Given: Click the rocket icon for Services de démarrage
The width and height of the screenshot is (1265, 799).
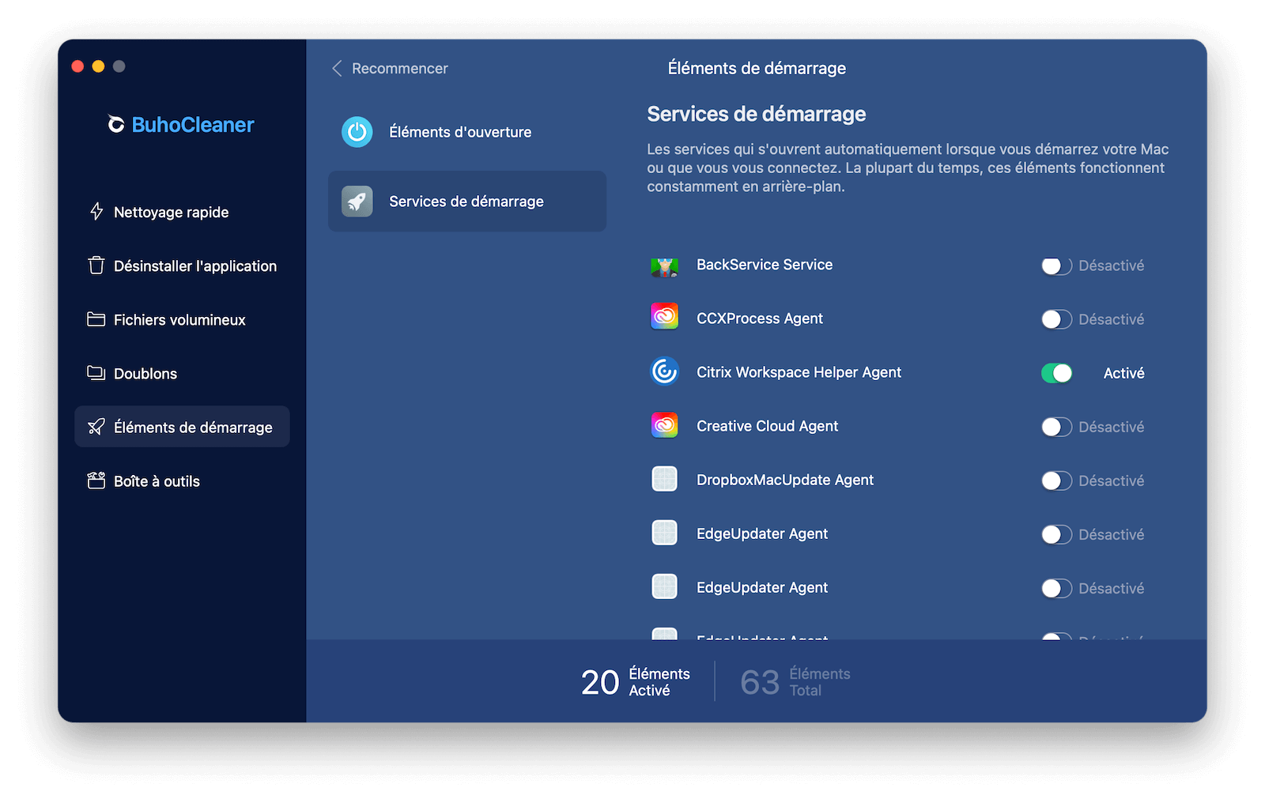Looking at the screenshot, I should [357, 202].
